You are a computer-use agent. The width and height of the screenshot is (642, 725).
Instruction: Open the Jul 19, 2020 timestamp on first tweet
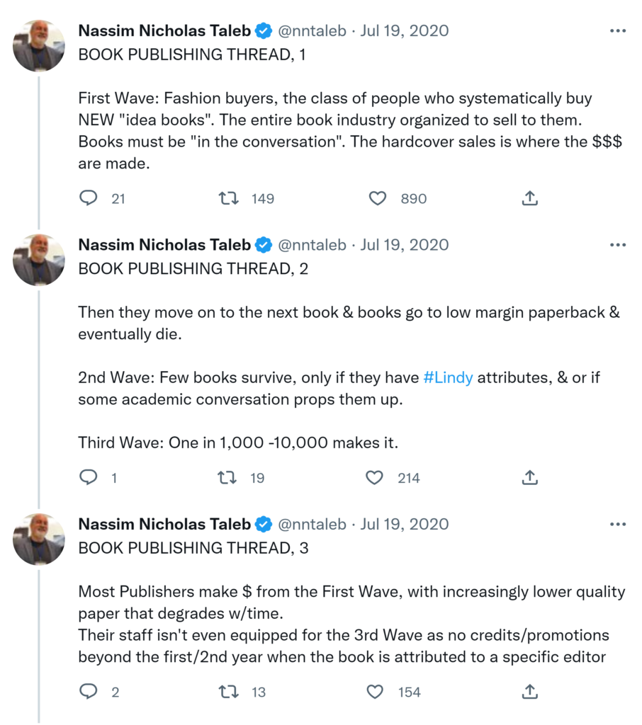[x=405, y=31]
